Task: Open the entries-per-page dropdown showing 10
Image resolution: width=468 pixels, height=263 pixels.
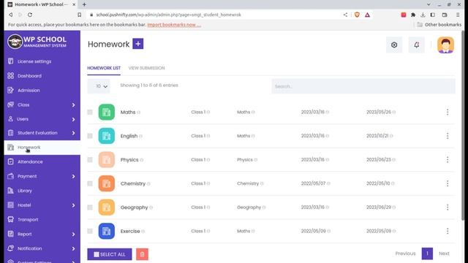Action: click(x=99, y=86)
